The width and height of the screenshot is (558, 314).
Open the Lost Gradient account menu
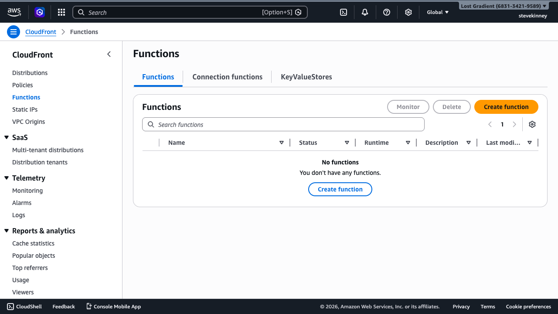[504, 6]
